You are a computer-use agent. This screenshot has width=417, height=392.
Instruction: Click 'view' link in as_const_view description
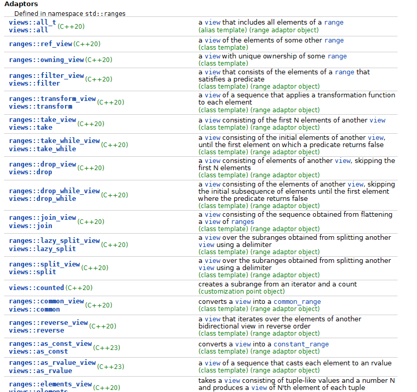click(x=243, y=344)
